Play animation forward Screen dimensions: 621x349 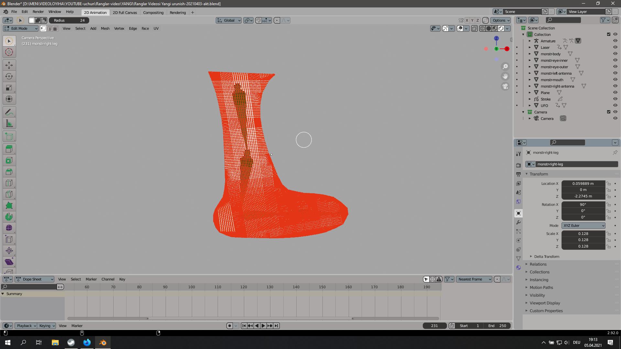(263, 326)
